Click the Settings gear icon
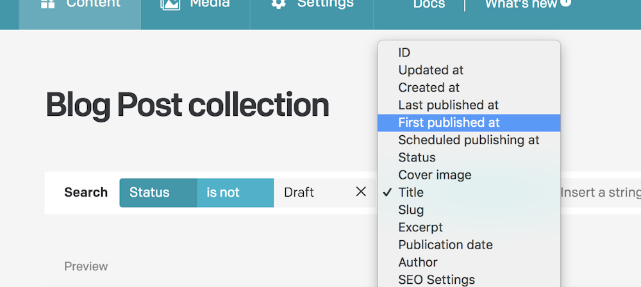 click(278, 4)
